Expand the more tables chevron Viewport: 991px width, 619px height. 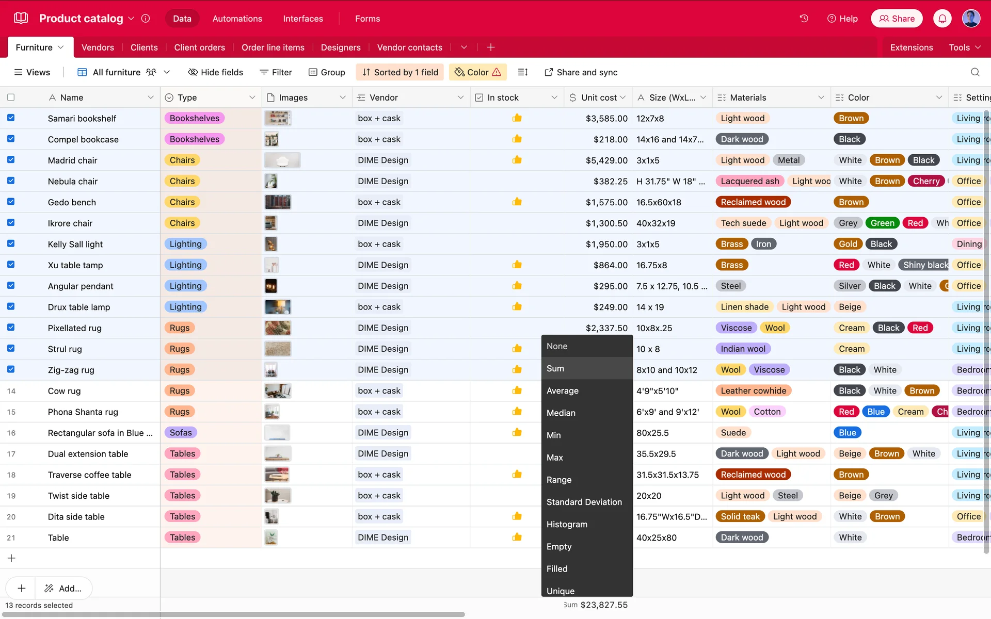(x=463, y=47)
